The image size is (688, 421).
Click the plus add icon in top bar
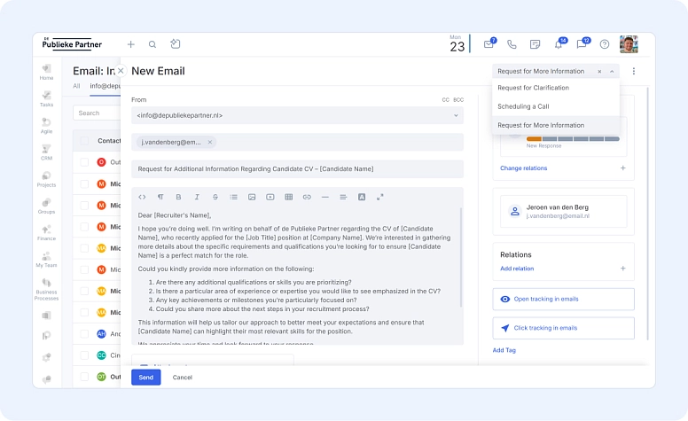130,44
